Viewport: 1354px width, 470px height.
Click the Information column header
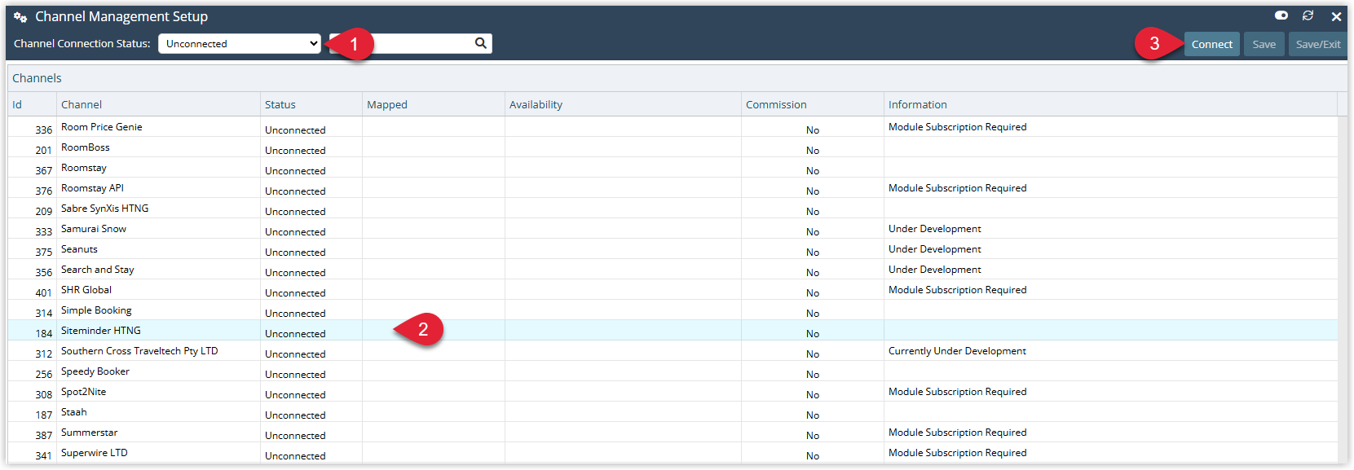click(1110, 104)
